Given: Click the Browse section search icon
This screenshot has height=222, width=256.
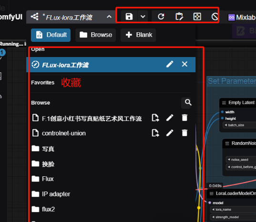Looking at the screenshot, I should (188, 102).
